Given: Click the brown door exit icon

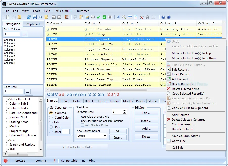Looking at the screenshot, I should pyautogui.click(x=66, y=17).
